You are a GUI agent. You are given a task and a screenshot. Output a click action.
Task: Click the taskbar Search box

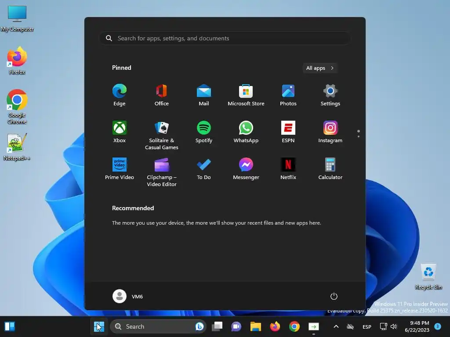pos(158,326)
